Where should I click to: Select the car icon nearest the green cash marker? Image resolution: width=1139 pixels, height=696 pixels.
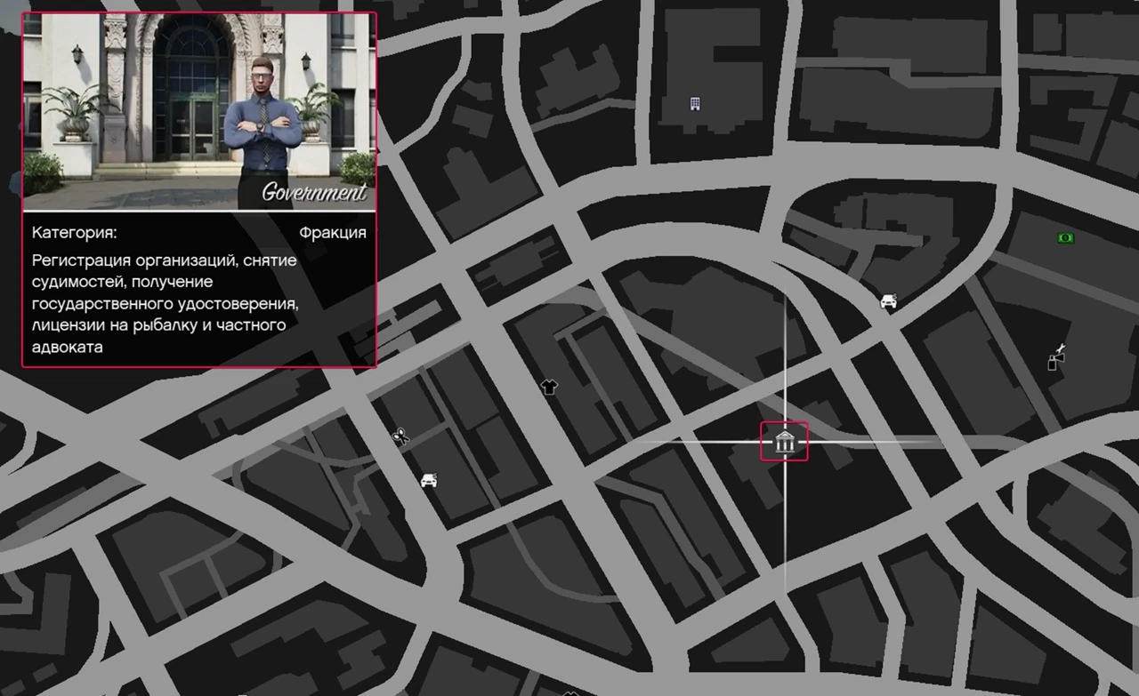pyautogui.click(x=887, y=301)
